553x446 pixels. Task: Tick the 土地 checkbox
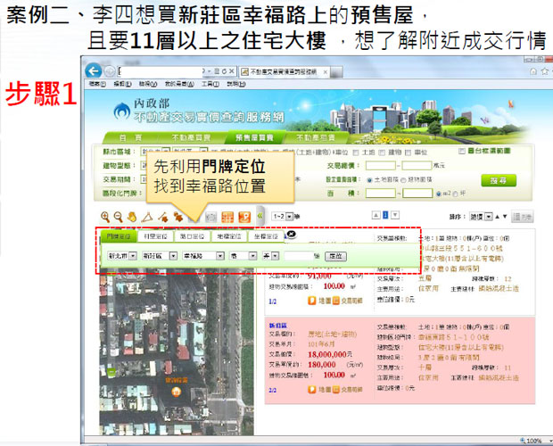(x=356, y=153)
